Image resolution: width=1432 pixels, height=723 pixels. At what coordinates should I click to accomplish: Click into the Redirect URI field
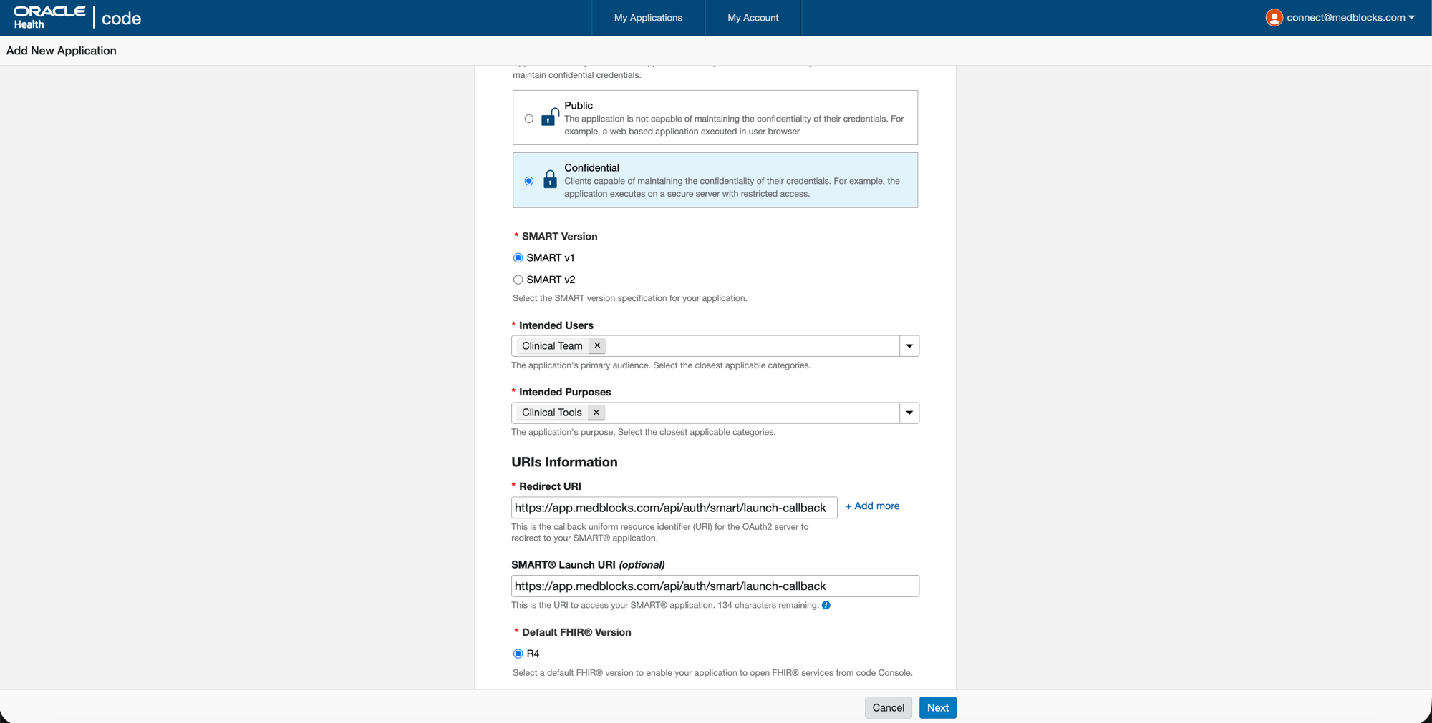[674, 508]
